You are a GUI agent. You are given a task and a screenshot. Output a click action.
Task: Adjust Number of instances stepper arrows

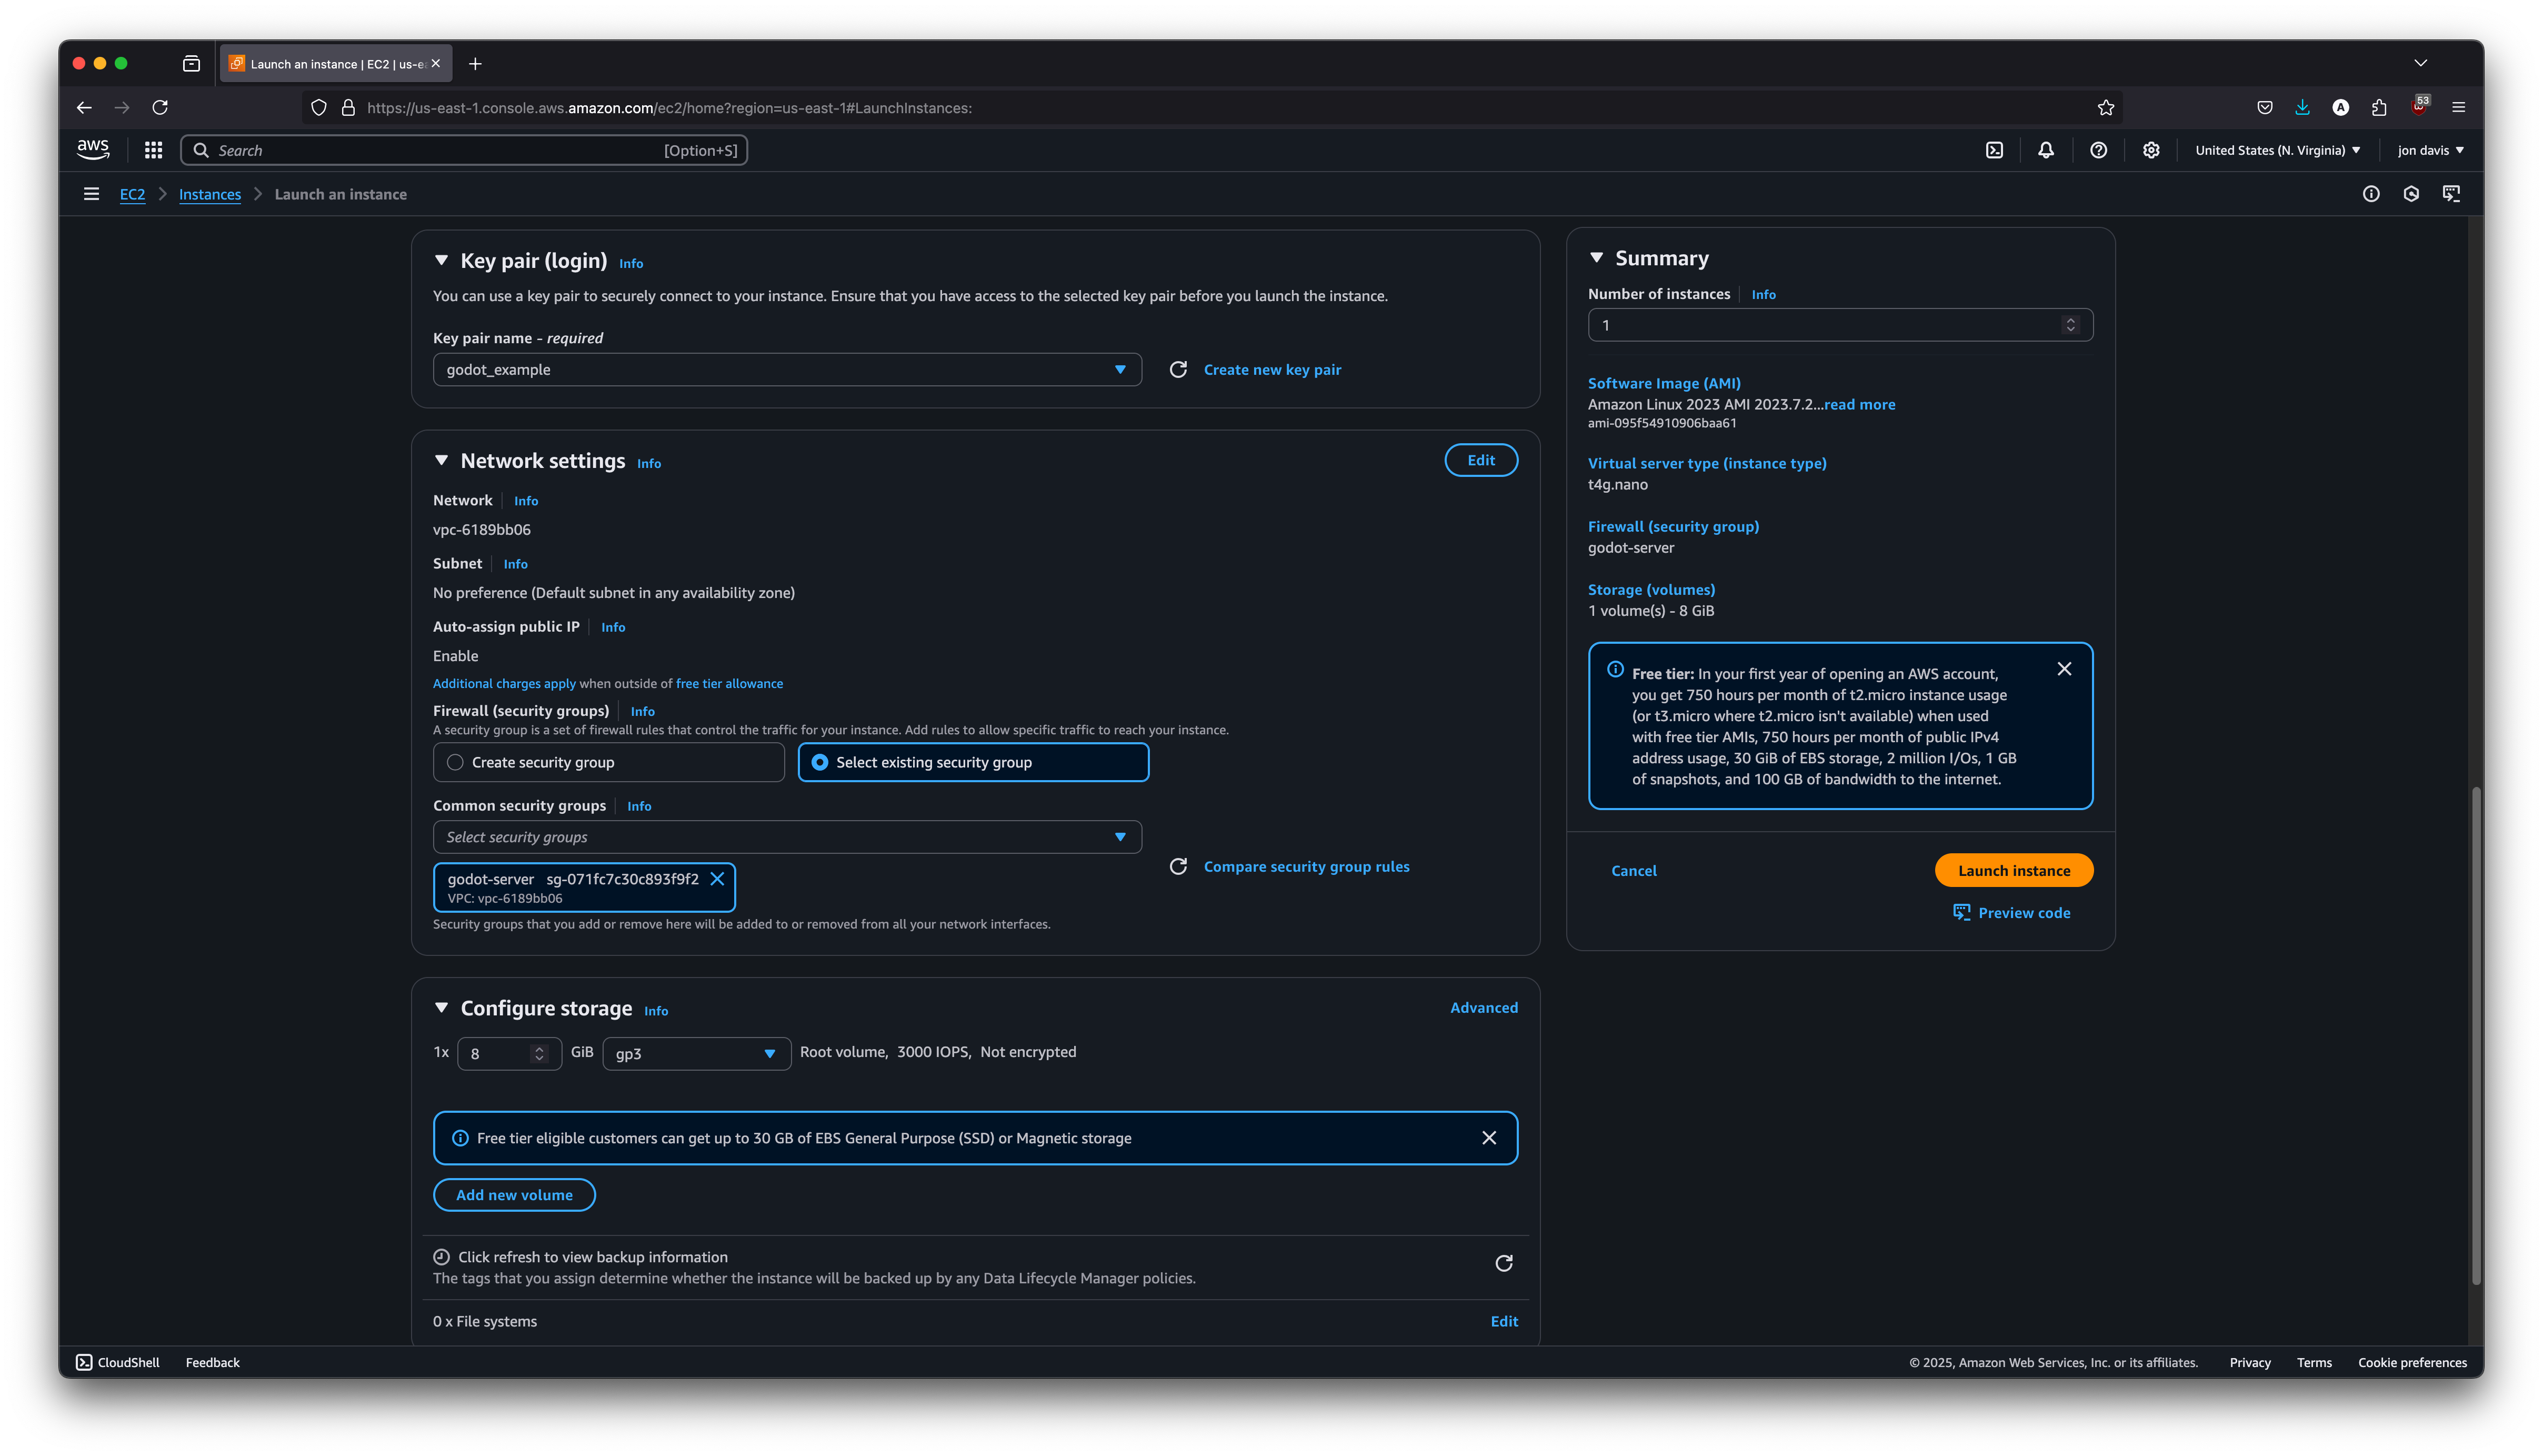(2070, 325)
